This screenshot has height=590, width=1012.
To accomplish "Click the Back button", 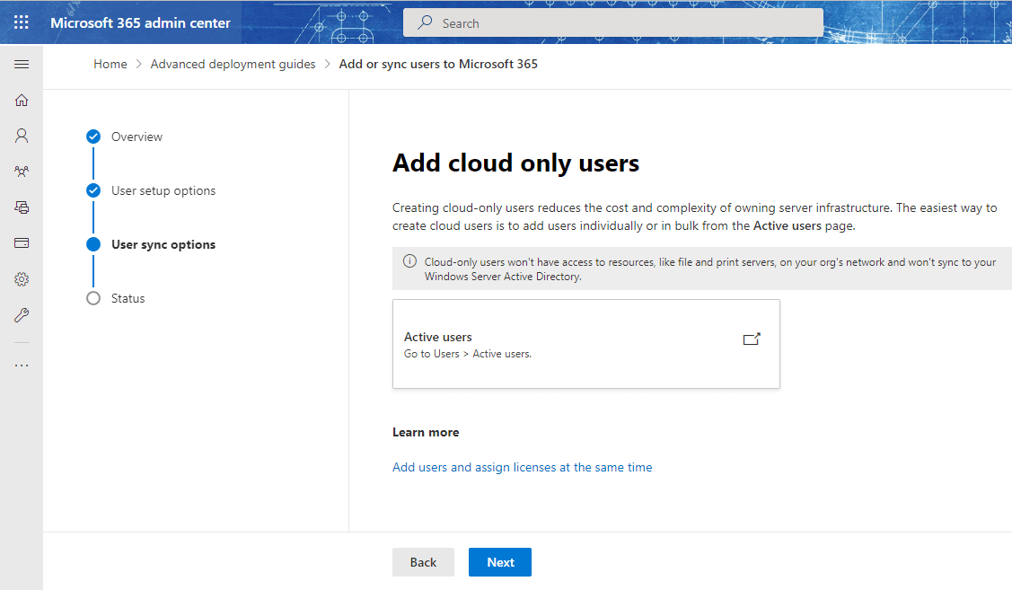I will pos(424,562).
